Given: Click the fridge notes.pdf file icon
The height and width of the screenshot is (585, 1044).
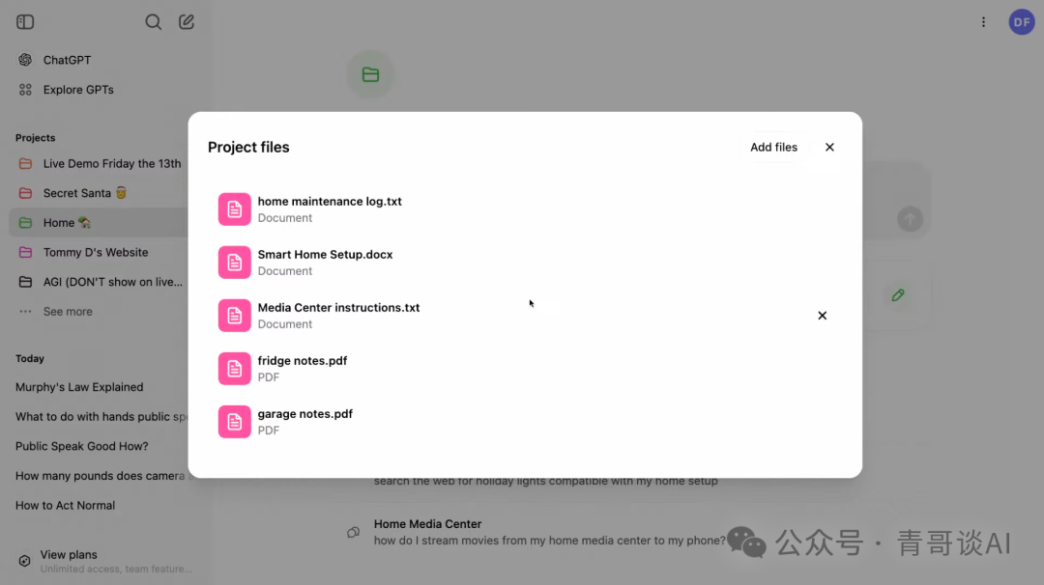Looking at the screenshot, I should click(234, 368).
